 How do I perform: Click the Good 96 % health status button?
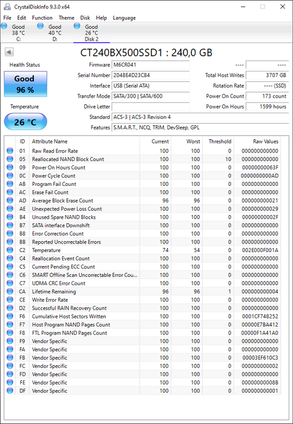(25, 84)
